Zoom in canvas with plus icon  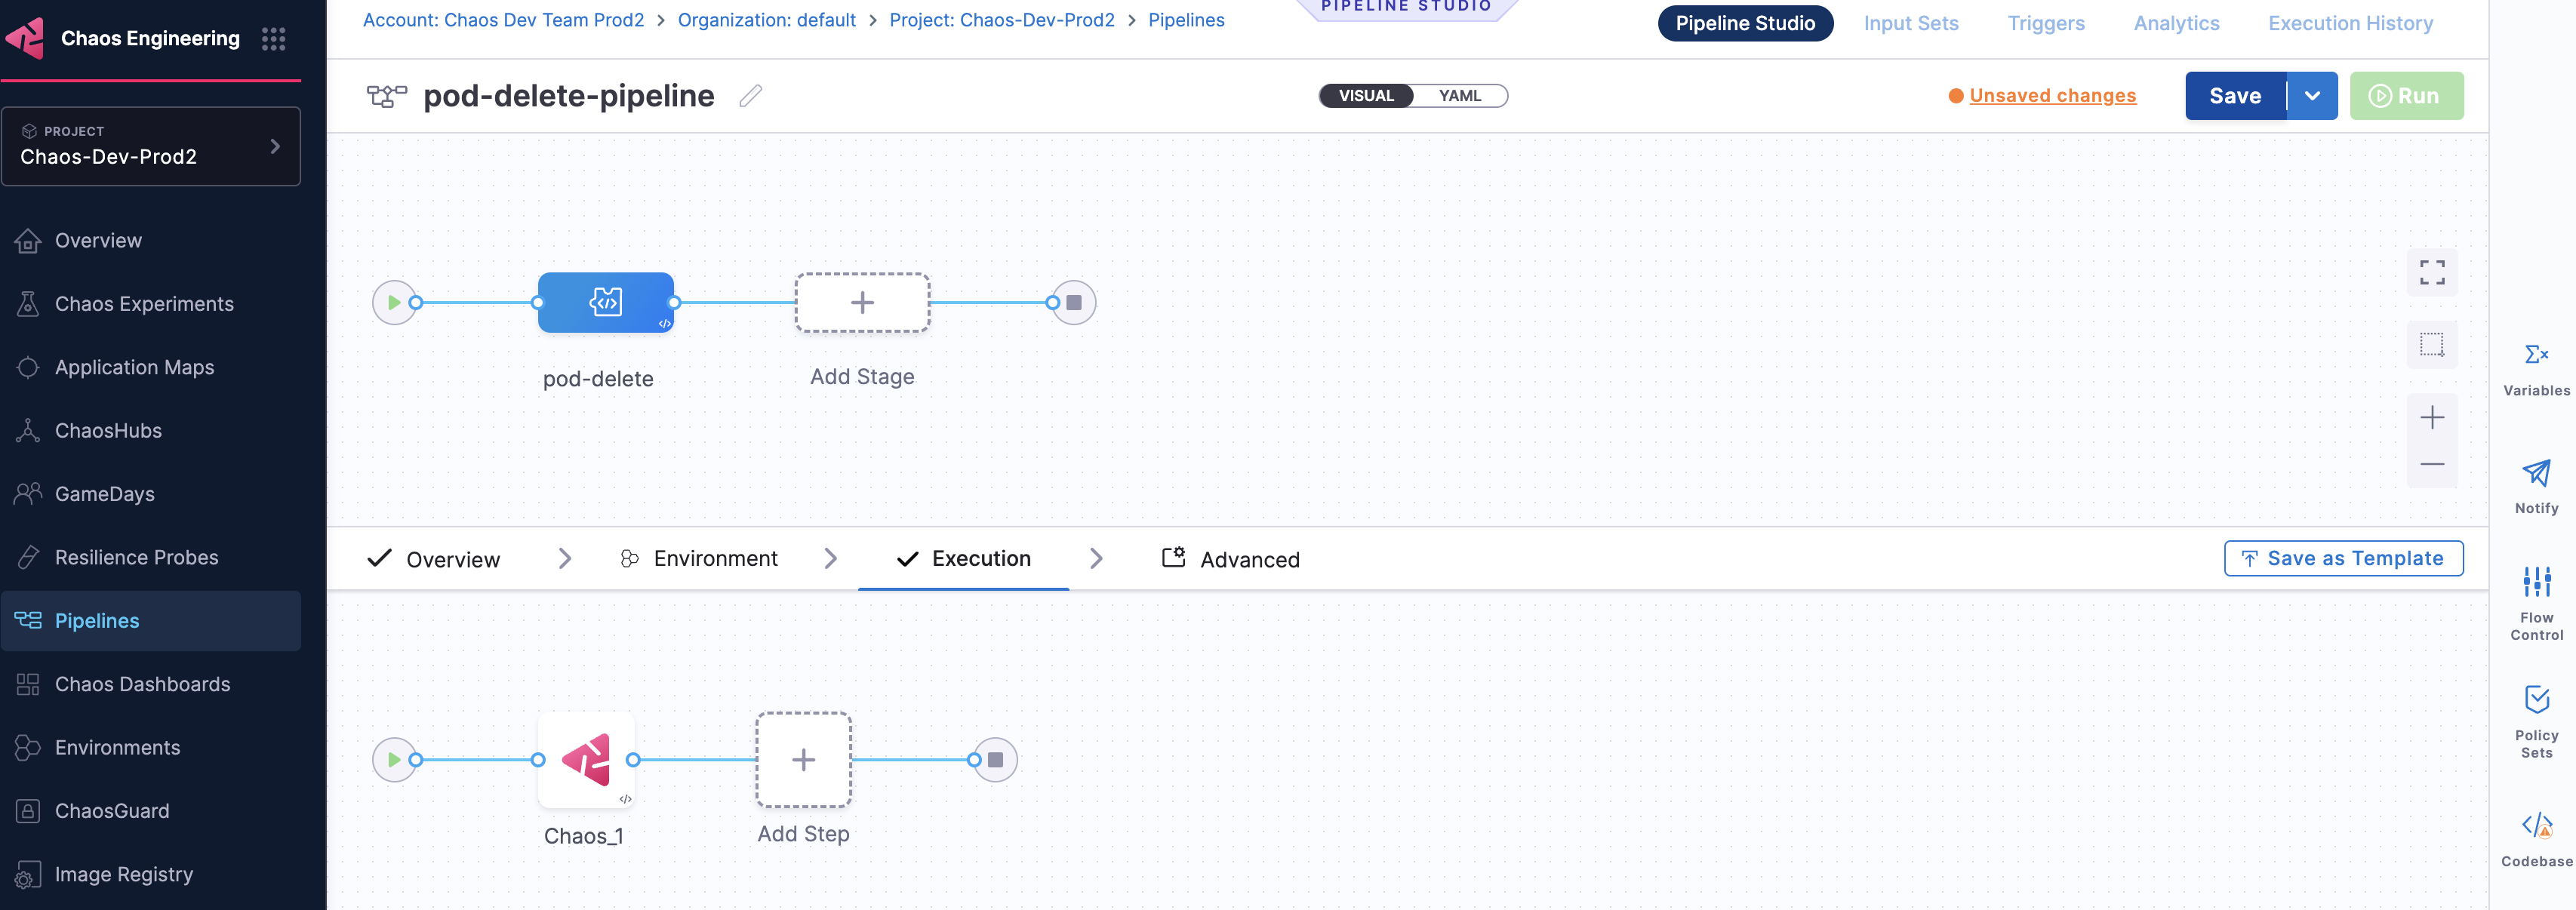(2431, 417)
